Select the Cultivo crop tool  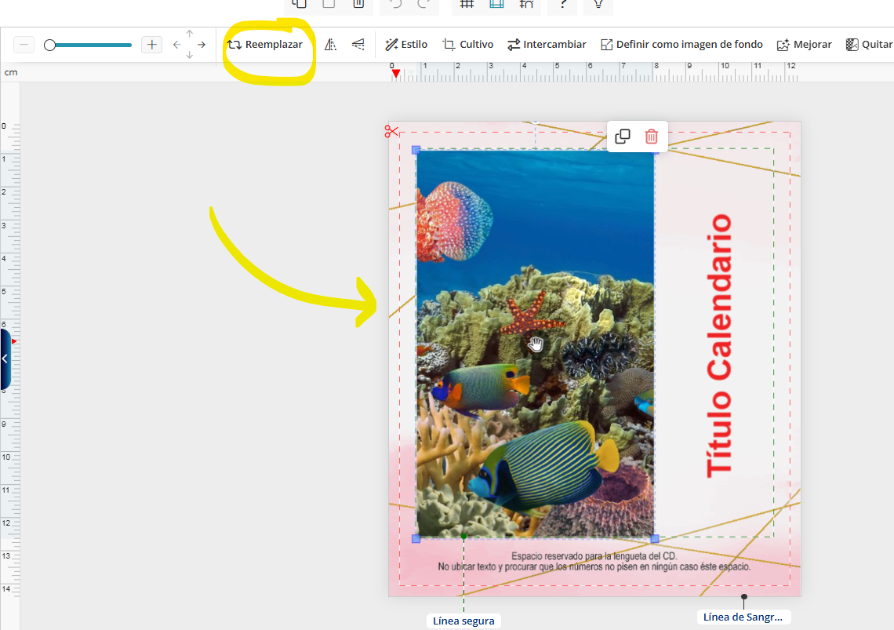point(468,45)
